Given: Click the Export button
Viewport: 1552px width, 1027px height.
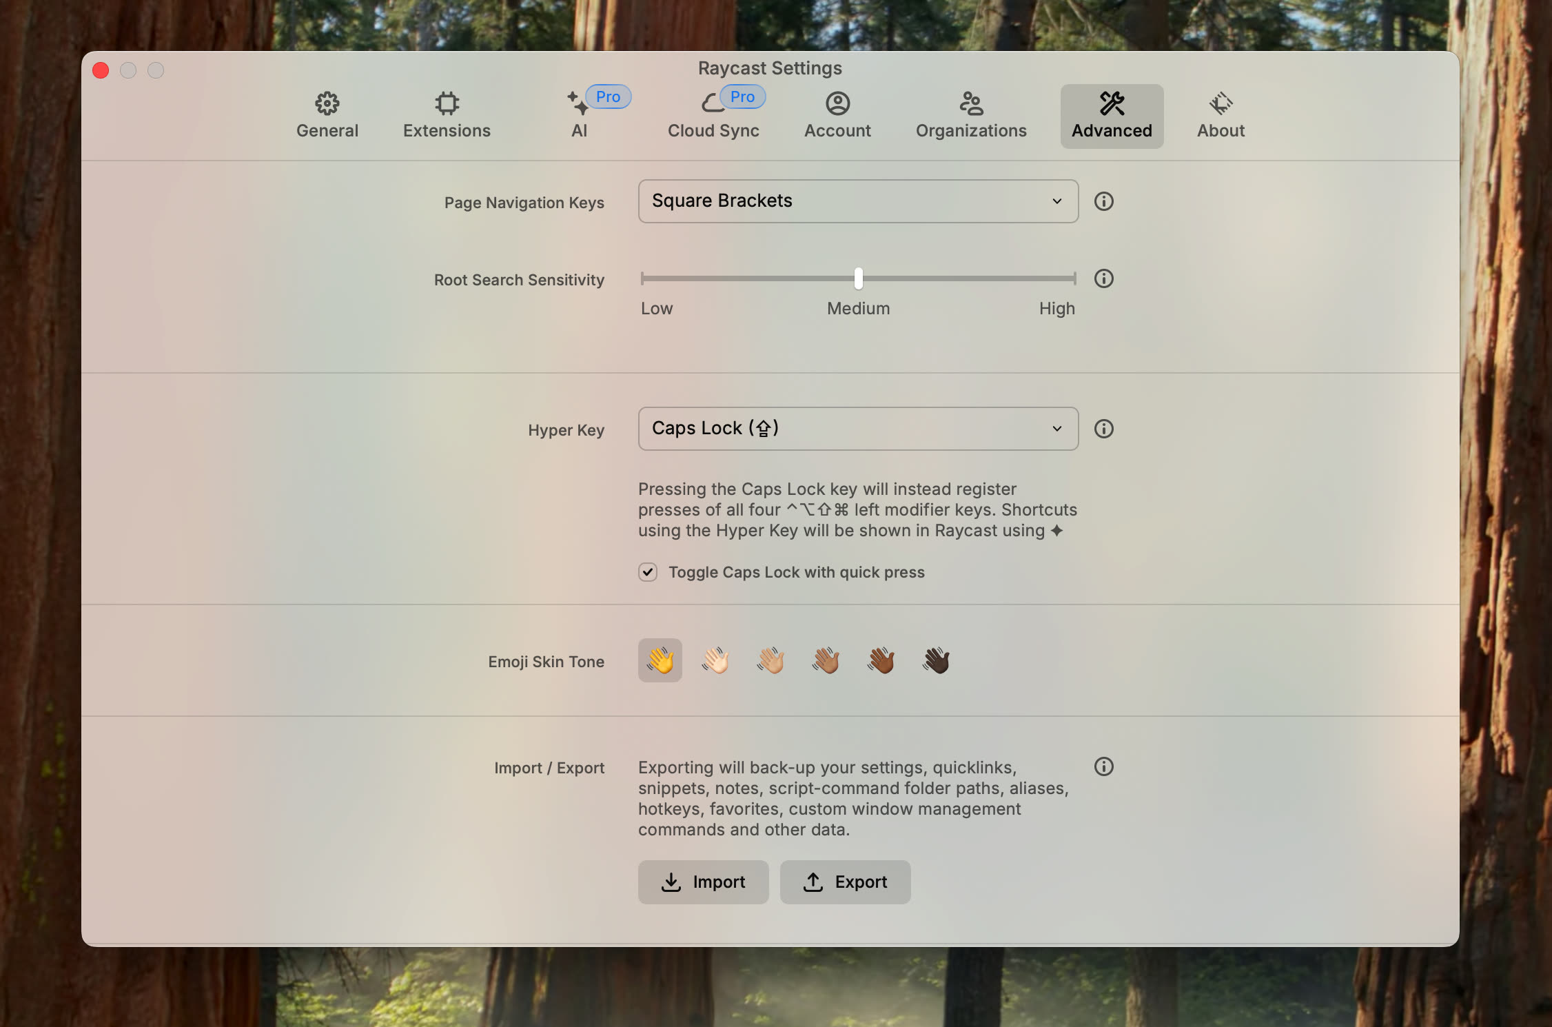Looking at the screenshot, I should pyautogui.click(x=845, y=882).
